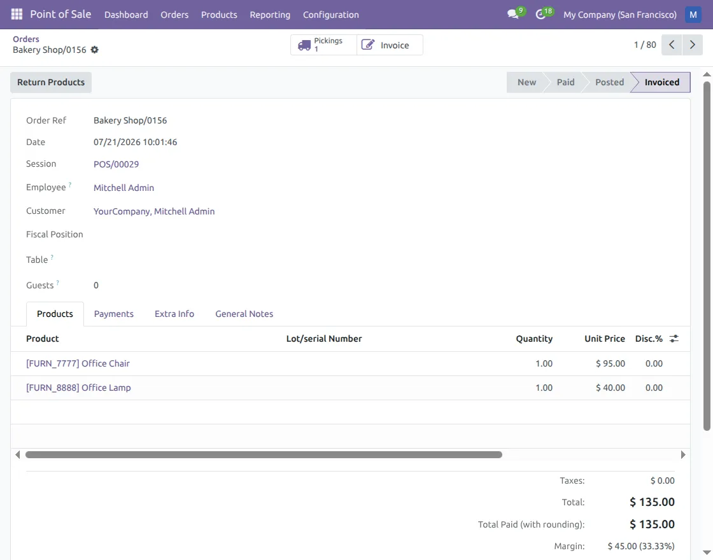Viewport: 713px width, 560px height.
Task: Open session link POS/00029
Action: [x=116, y=164]
